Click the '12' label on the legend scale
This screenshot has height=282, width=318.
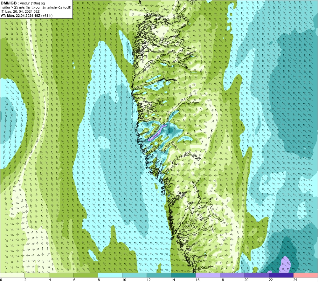coord(149,280)
